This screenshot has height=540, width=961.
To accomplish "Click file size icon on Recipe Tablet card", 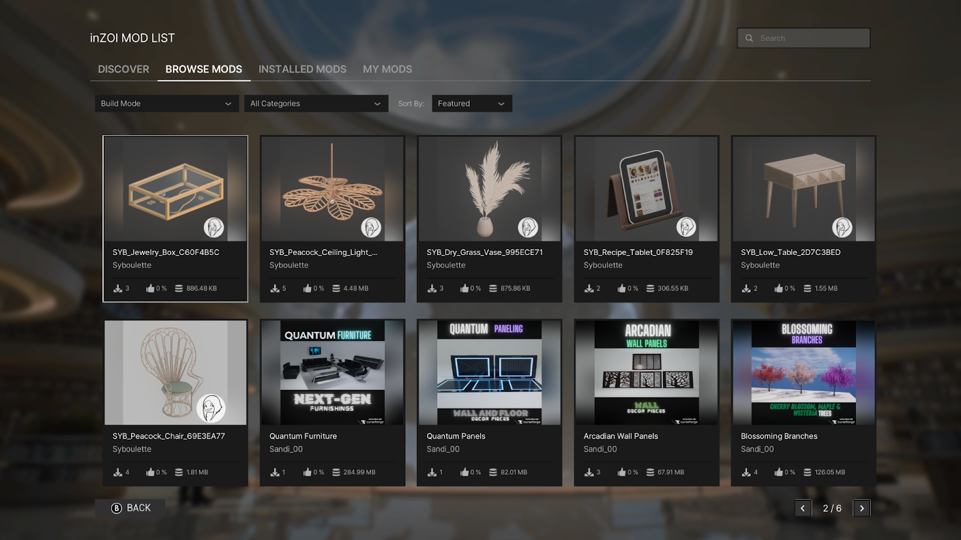I will (650, 289).
